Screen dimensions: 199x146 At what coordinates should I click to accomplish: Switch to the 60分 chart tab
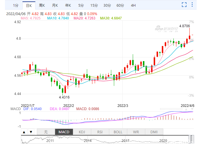coord(120,6)
